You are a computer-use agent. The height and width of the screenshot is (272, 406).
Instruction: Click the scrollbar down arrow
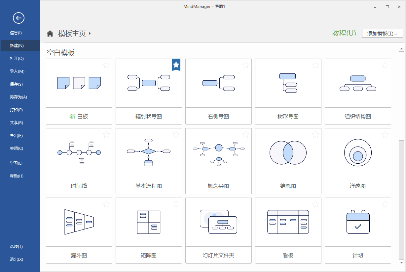click(x=402, y=262)
